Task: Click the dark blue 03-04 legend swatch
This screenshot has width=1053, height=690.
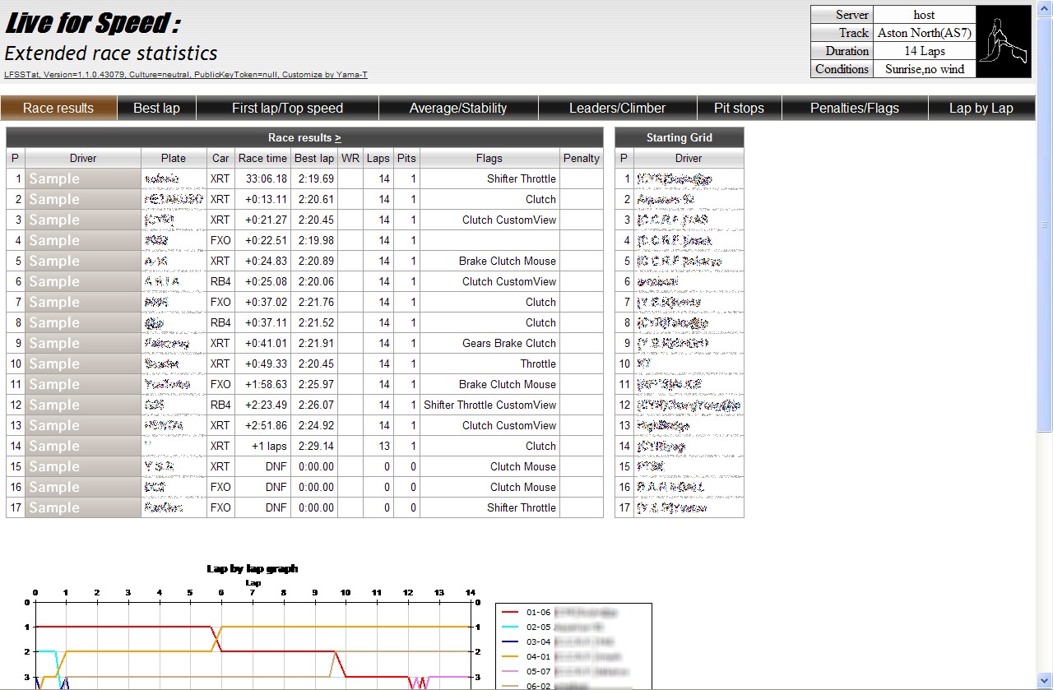Action: coord(510,641)
